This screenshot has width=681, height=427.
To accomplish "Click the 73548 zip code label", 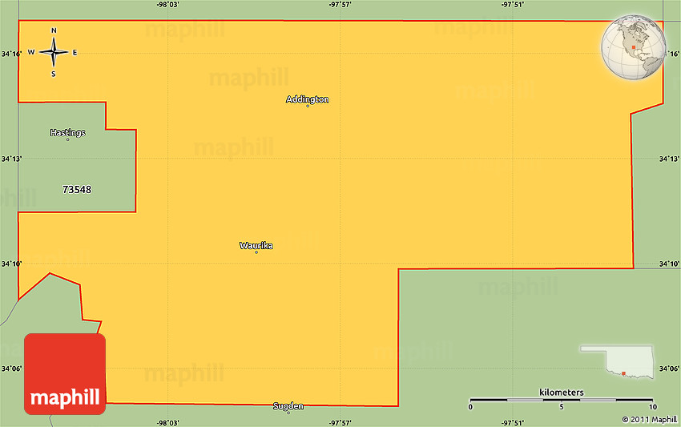I will (77, 190).
